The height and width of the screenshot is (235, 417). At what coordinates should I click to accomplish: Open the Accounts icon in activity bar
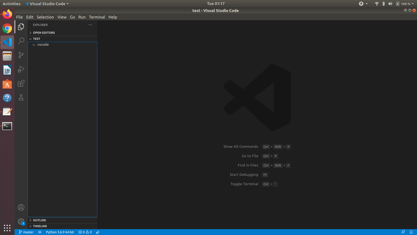point(21,207)
